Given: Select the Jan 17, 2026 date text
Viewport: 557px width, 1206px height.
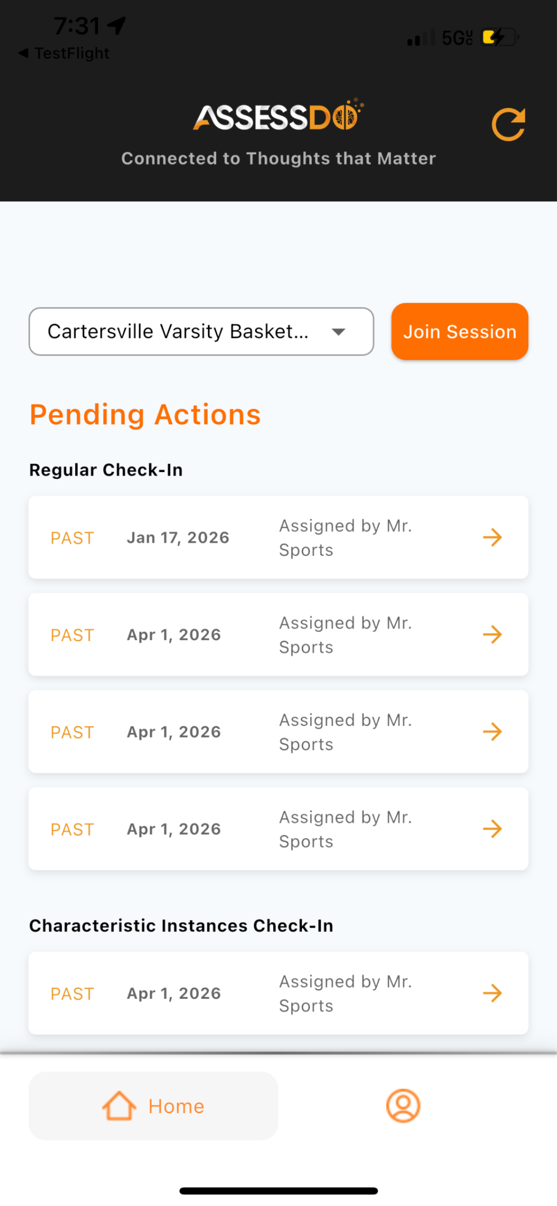Looking at the screenshot, I should pyautogui.click(x=178, y=537).
